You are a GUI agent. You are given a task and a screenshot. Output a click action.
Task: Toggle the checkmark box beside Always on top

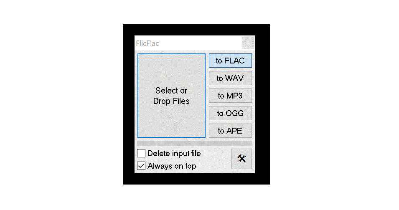point(141,166)
